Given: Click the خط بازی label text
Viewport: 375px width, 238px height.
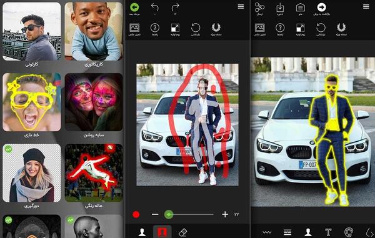Looking at the screenshot, I should pos(32,135).
